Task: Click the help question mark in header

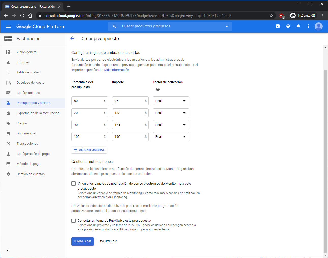Action: [x=288, y=26]
